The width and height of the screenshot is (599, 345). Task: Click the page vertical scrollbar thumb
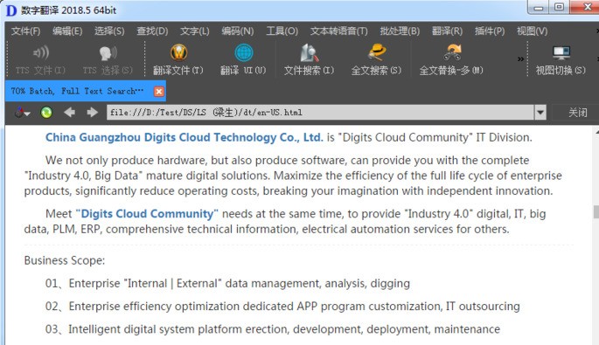pos(596,212)
